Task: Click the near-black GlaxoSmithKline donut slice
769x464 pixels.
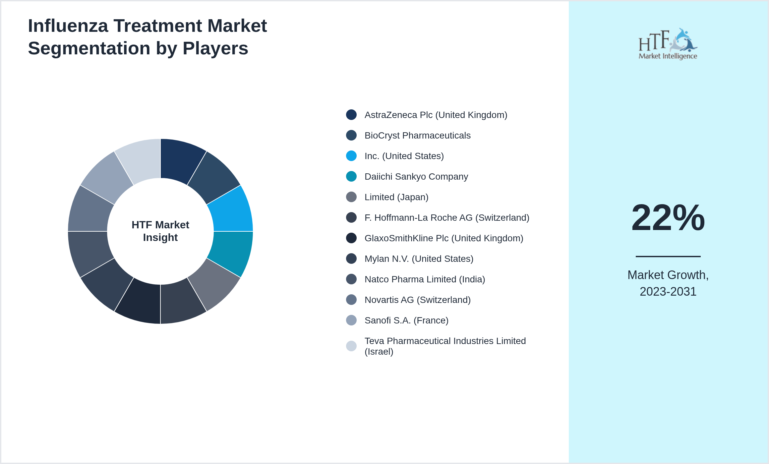Action: (142, 302)
